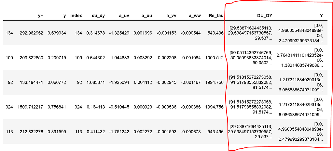
Task: Select the a_uv column header
Action: coord(123,16)
